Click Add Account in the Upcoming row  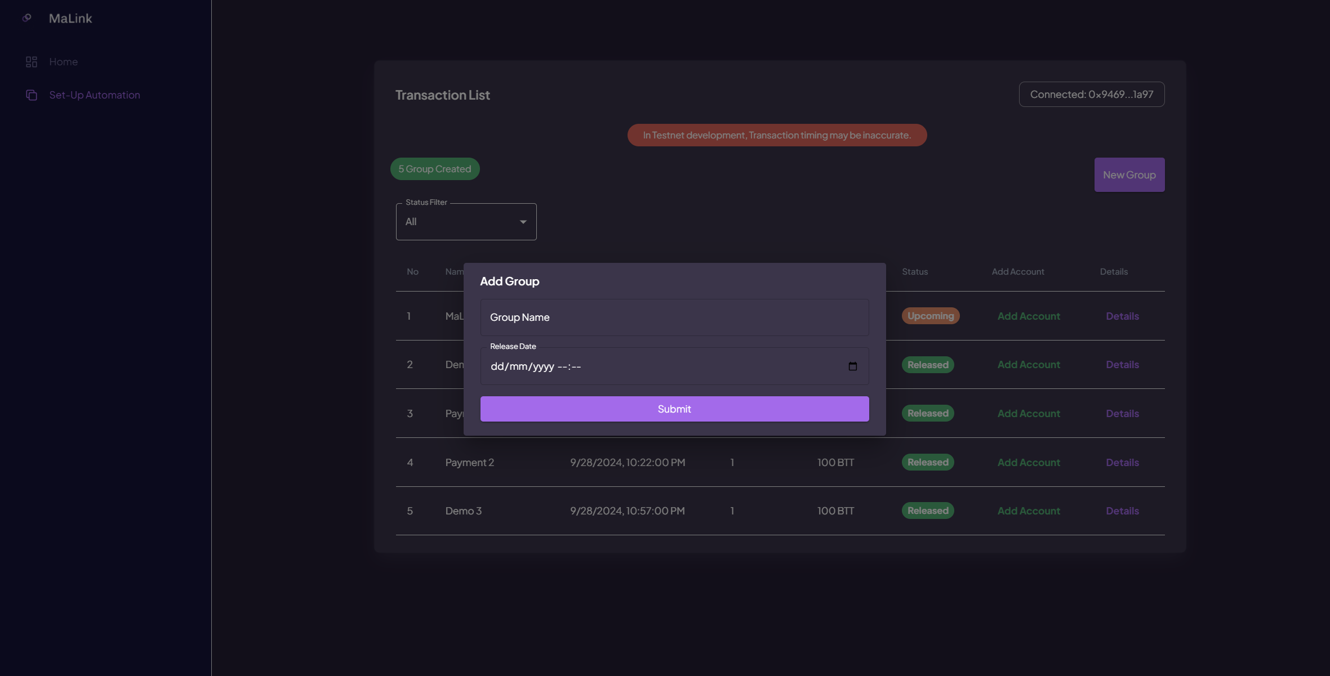click(x=1028, y=316)
